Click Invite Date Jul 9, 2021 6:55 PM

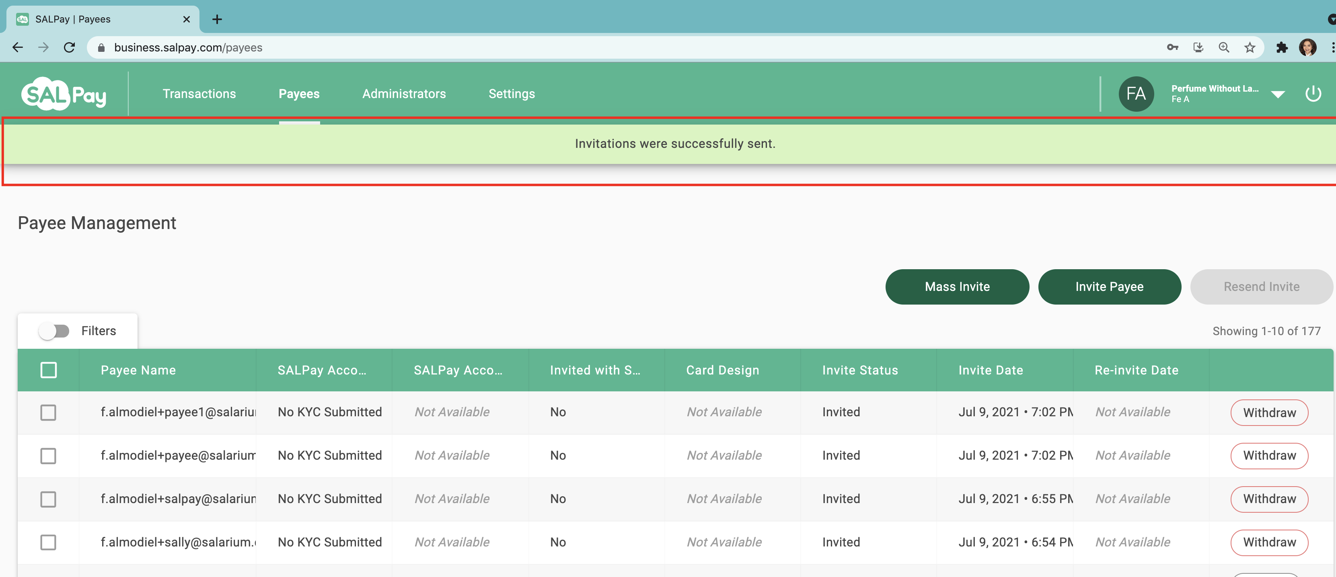point(1015,499)
